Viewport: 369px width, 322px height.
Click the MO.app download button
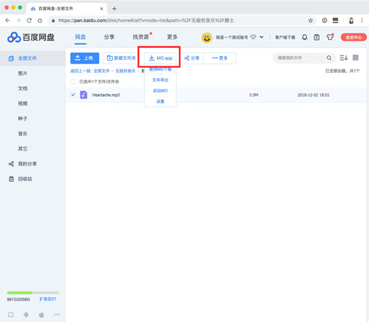160,58
